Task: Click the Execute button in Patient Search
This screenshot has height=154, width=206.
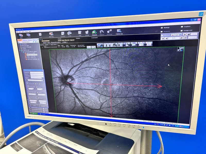Action: click(43, 105)
